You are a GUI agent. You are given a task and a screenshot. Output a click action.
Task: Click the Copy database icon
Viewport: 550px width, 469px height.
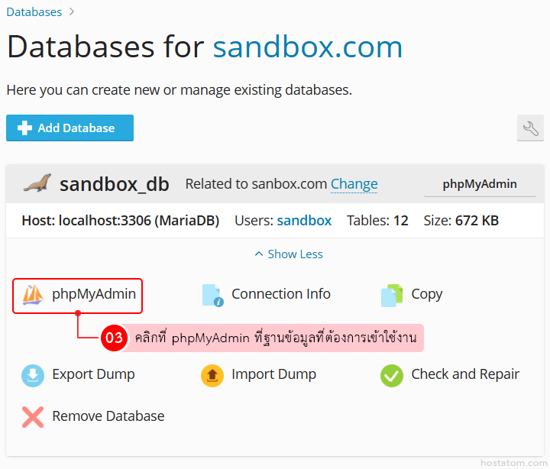click(x=392, y=295)
